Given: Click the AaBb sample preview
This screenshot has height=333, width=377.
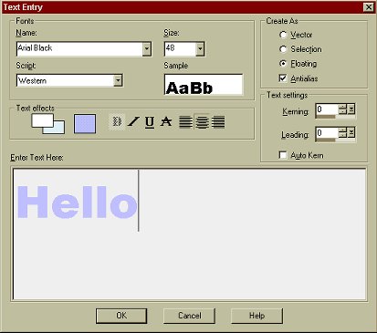Looking at the screenshot, I should click(204, 85).
